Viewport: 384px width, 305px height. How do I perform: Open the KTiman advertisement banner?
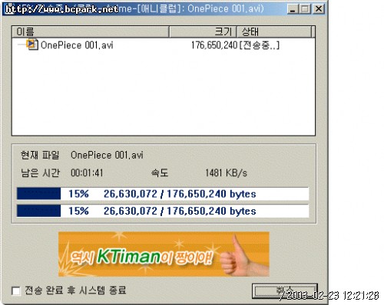point(164,254)
